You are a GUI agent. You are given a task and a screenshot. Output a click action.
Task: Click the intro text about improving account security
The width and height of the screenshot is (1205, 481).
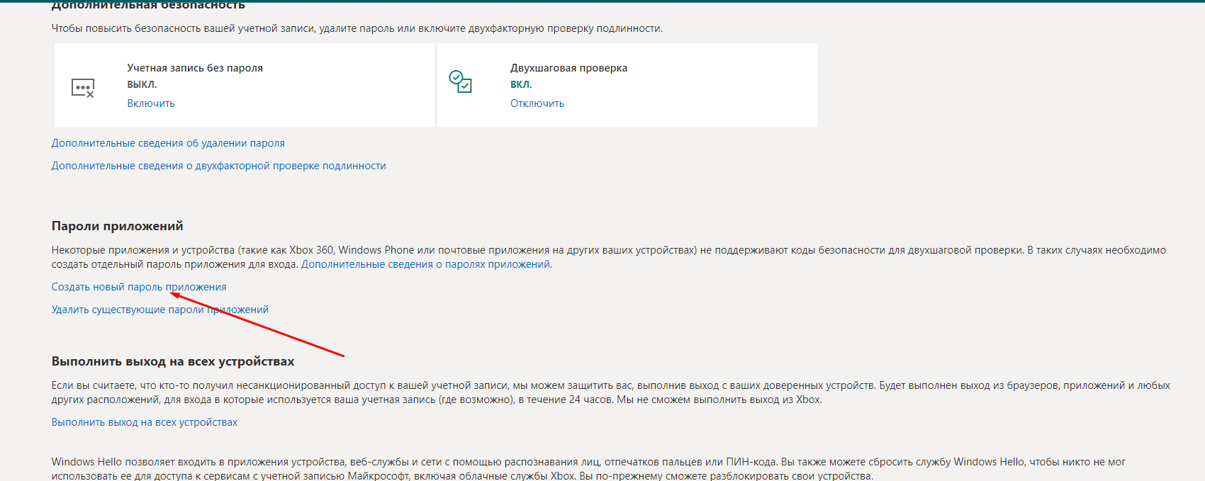(x=357, y=28)
